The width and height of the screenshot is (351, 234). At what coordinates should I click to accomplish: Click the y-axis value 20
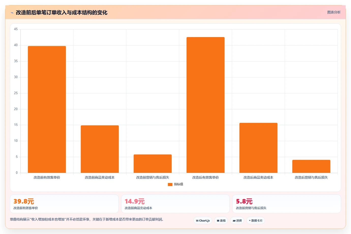point(16,109)
